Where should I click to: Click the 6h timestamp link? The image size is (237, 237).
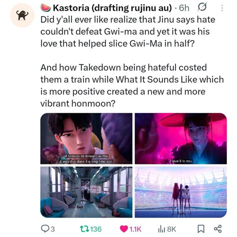click(x=184, y=8)
